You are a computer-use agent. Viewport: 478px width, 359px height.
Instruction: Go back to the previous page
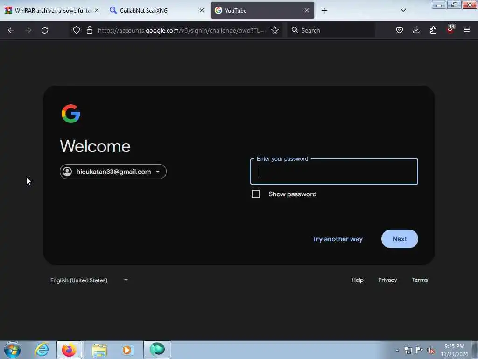[11, 30]
